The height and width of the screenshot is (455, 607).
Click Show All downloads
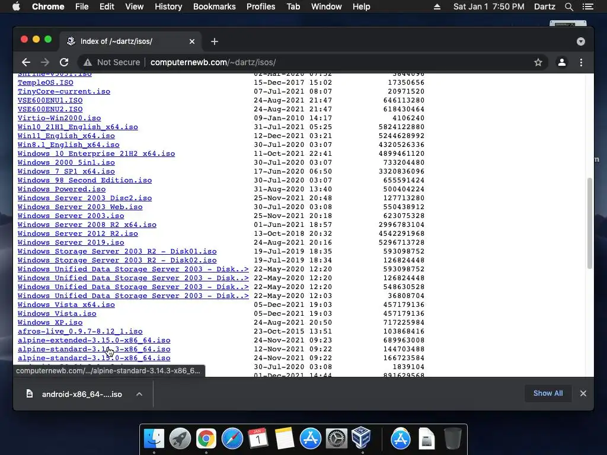click(x=548, y=393)
